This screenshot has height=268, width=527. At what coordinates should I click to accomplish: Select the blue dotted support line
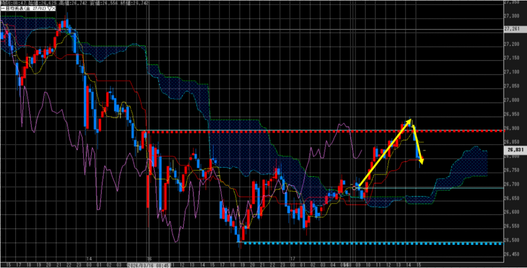click(x=360, y=243)
